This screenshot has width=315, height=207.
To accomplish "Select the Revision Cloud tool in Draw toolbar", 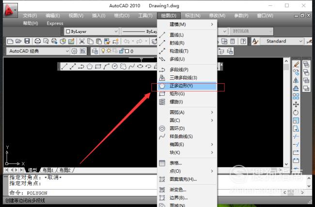I will coord(123,66).
